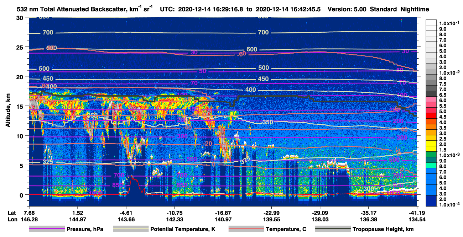The width and height of the screenshot is (463, 237).
Task: Click the longitude value '144.97'
Action: 77,219
